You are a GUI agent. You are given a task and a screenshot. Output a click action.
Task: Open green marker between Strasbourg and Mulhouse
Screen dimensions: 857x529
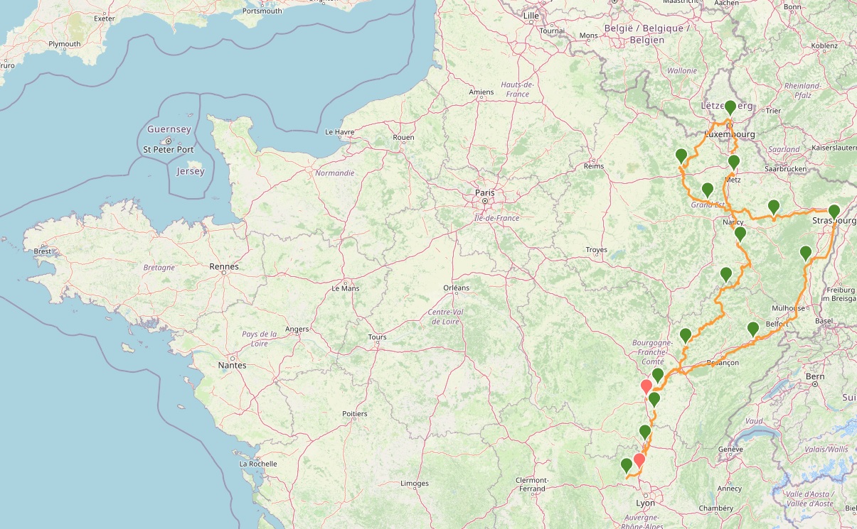tap(805, 253)
